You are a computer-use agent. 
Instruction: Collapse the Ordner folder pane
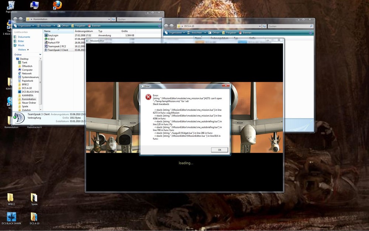(x=40, y=54)
